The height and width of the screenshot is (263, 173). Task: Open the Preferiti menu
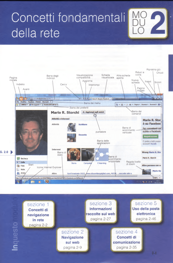pyautogui.click(x=38, y=102)
